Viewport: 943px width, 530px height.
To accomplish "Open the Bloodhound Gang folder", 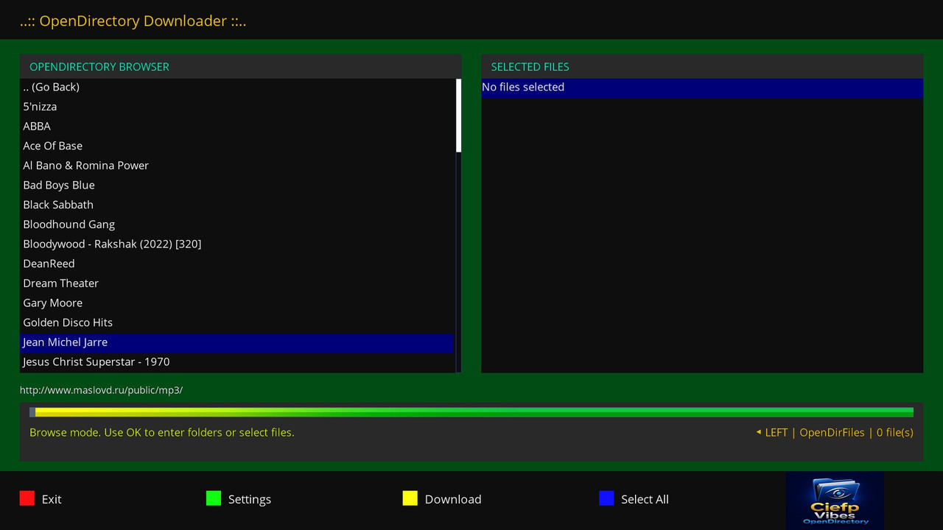I will point(236,225).
